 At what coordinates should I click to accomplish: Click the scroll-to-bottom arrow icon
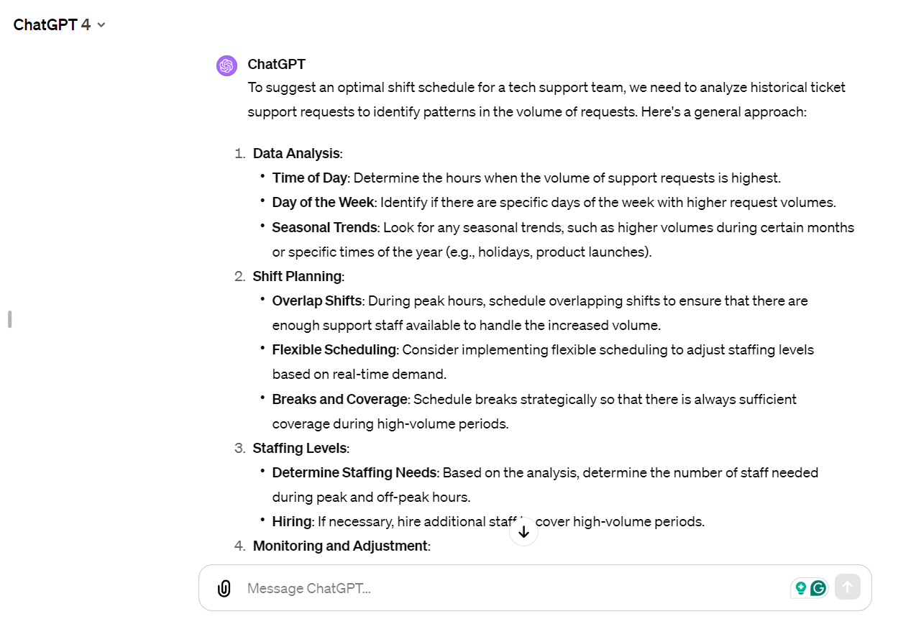coord(523,532)
